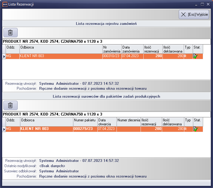This screenshot has width=213, height=188.
Task: Click status icon in upper reservation row
Action: click(x=195, y=56)
